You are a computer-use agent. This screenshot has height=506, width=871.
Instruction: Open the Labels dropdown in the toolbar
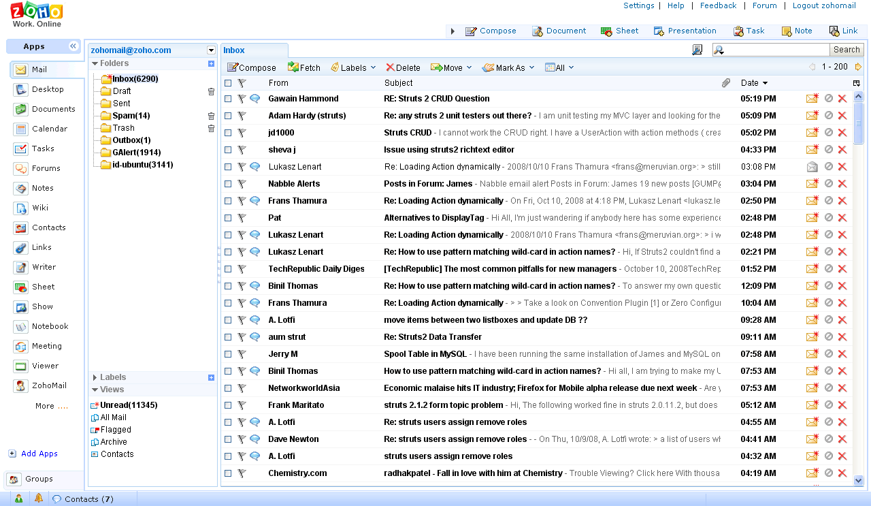[x=353, y=67]
